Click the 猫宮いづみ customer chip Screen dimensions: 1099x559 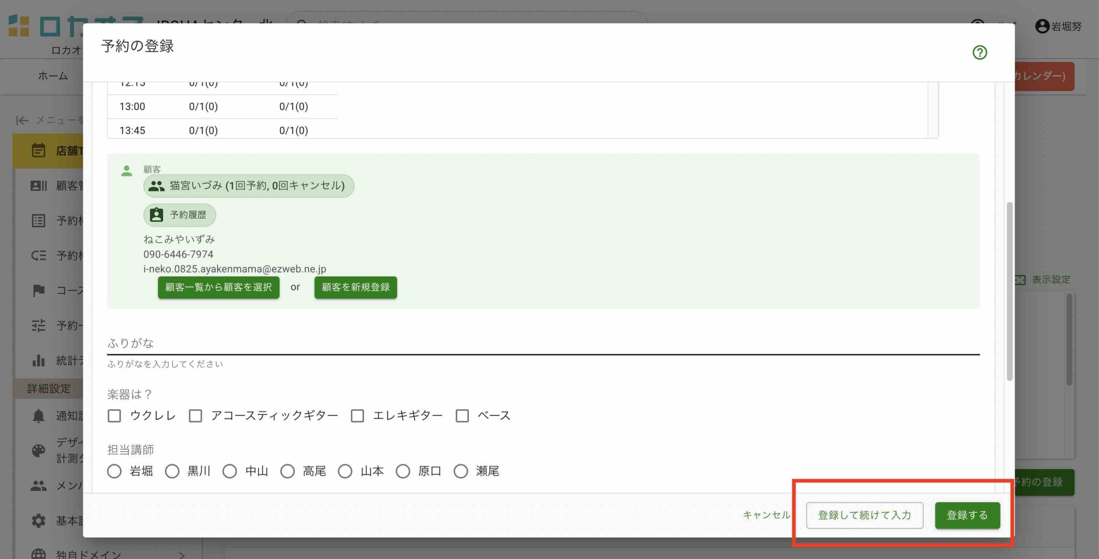click(x=249, y=186)
